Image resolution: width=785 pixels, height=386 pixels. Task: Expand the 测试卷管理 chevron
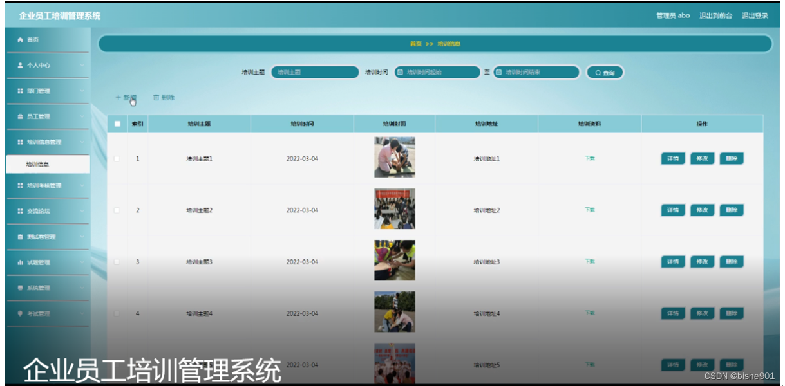(82, 237)
